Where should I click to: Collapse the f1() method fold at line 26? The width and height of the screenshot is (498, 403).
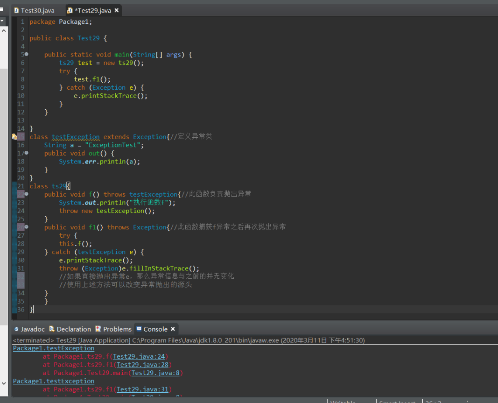coord(26,227)
